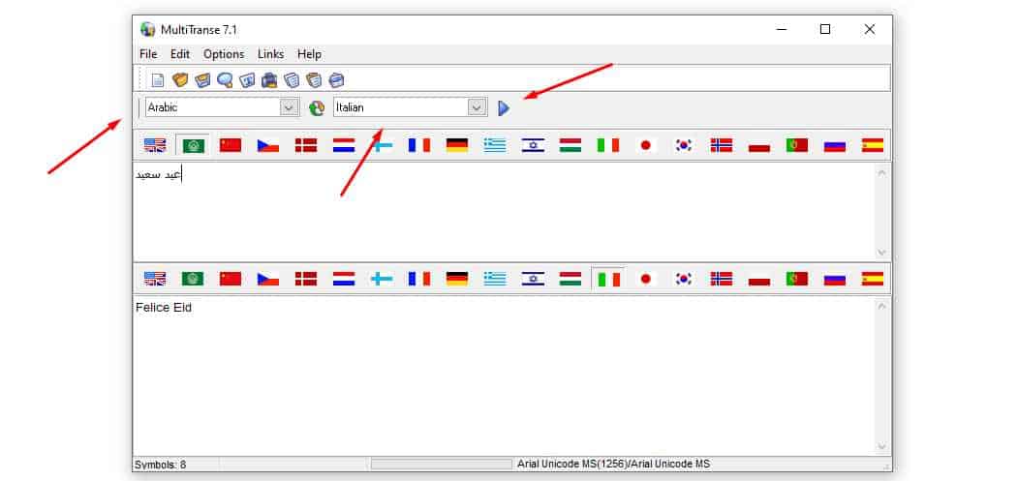Open the Edit menu
1018x481 pixels.
pyautogui.click(x=180, y=54)
